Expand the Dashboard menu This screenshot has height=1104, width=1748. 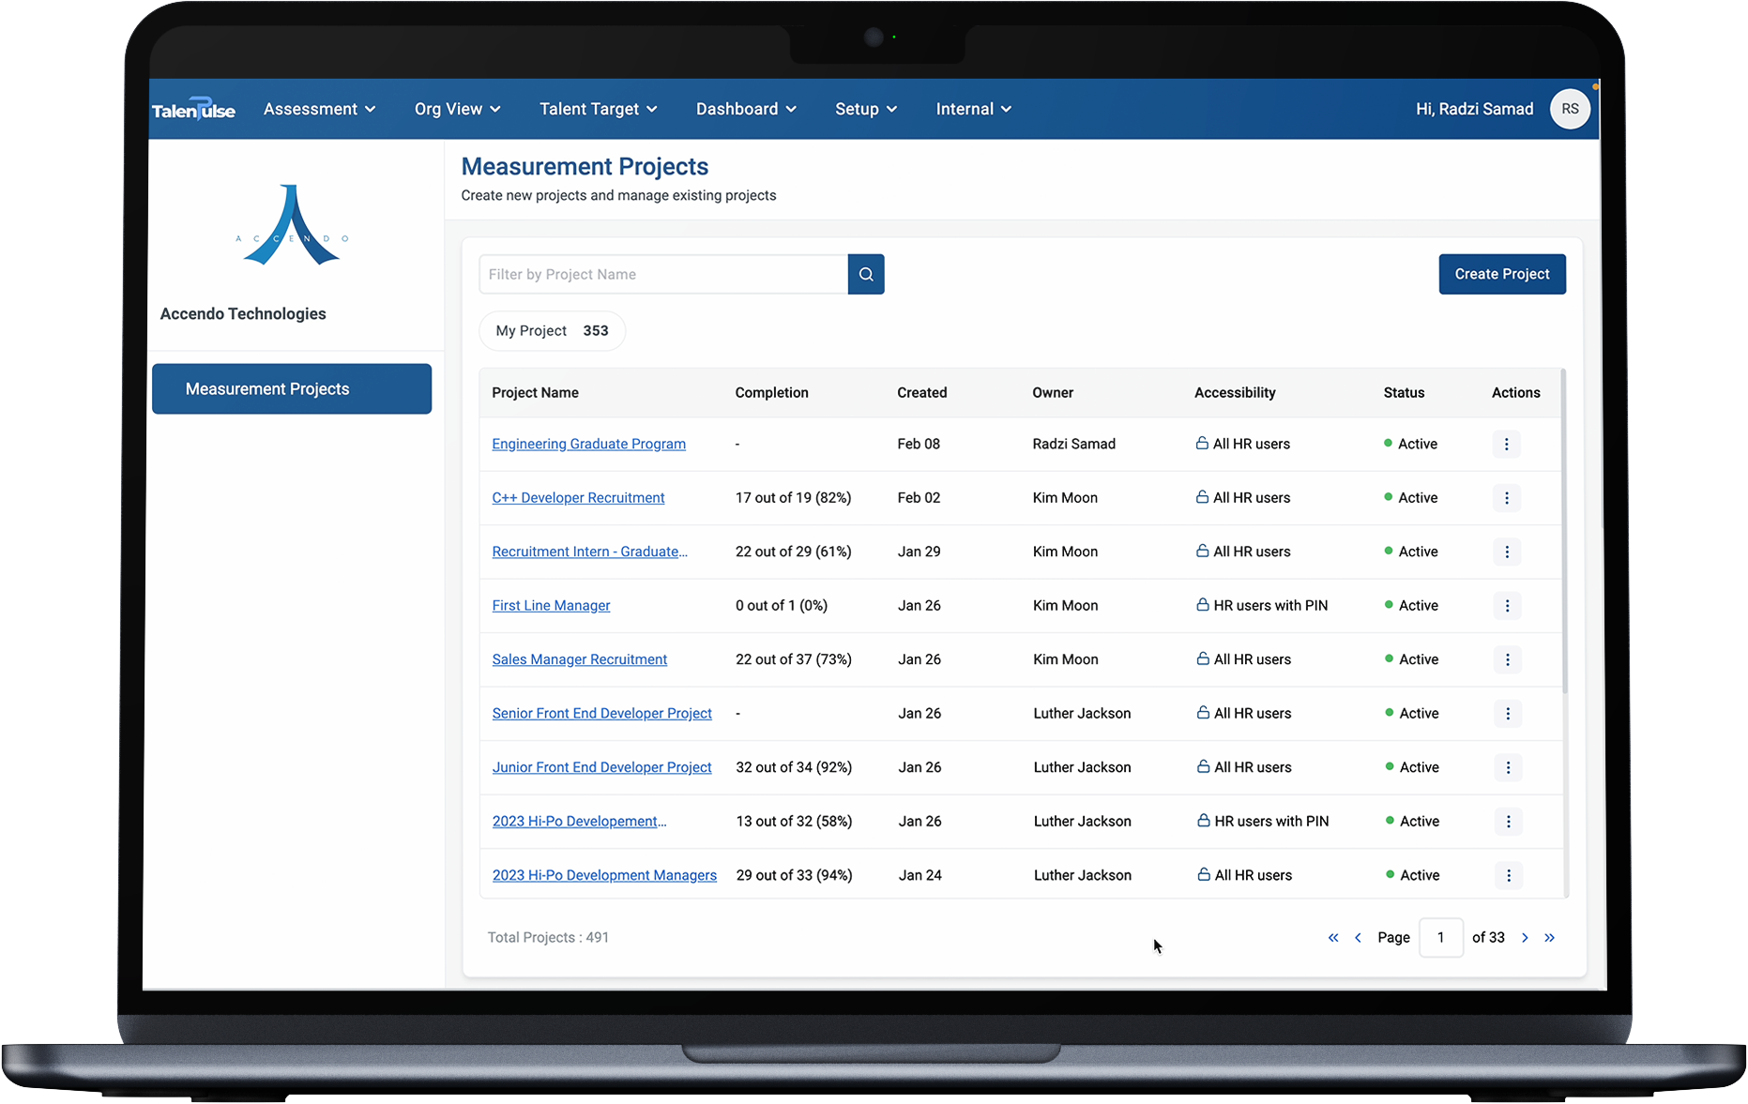pyautogui.click(x=746, y=109)
